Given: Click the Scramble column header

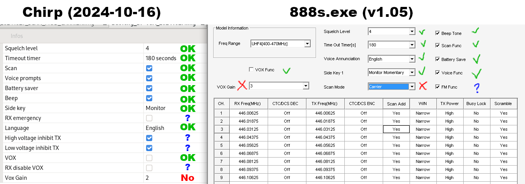Looking at the screenshot, I should (x=503, y=103).
